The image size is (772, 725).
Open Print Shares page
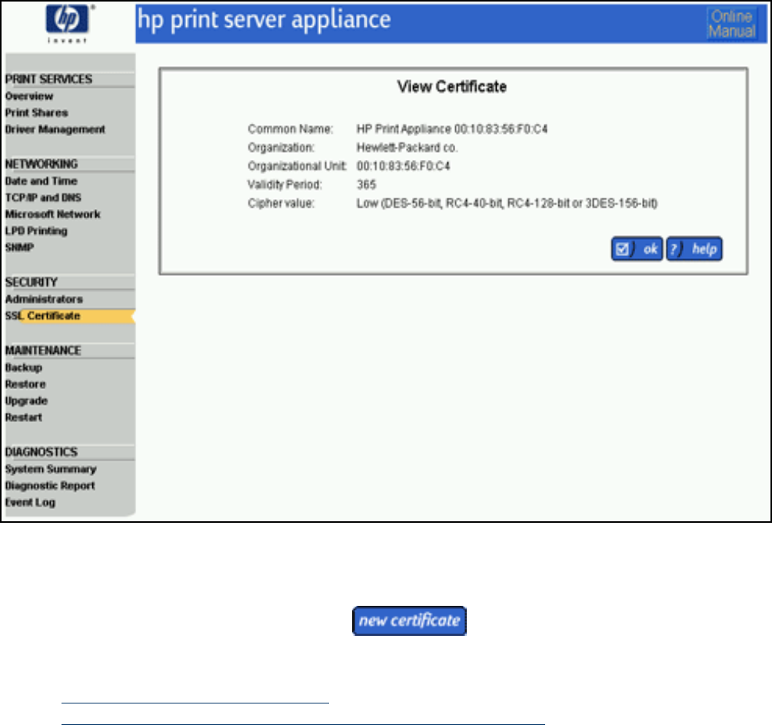point(36,113)
